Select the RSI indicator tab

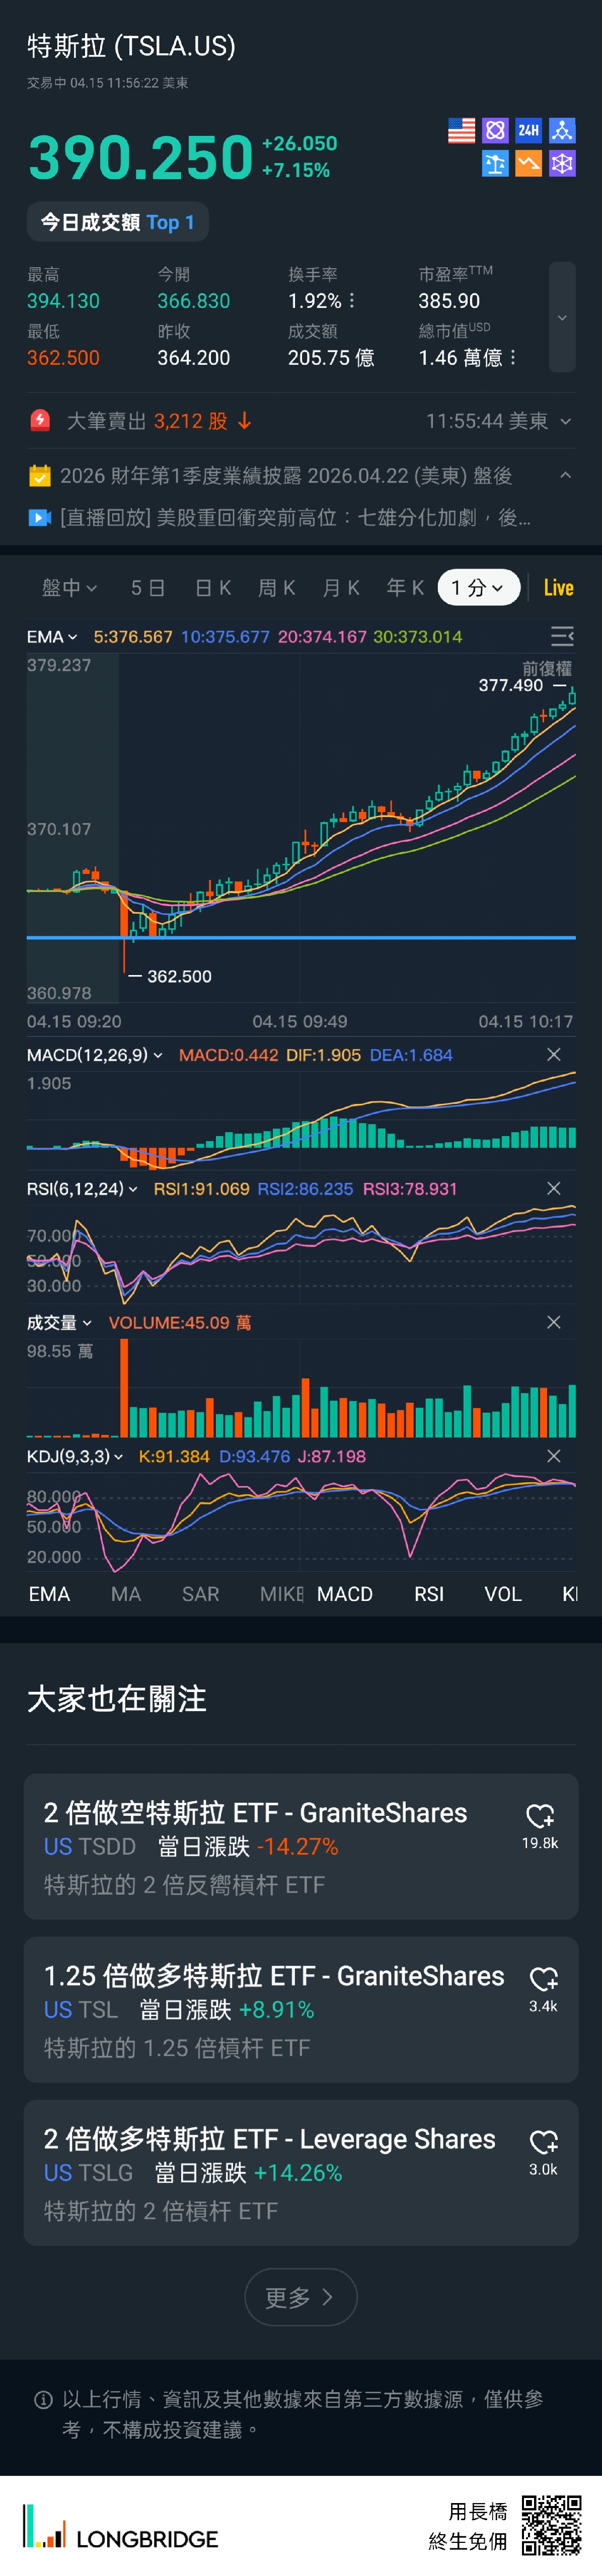tap(429, 1594)
